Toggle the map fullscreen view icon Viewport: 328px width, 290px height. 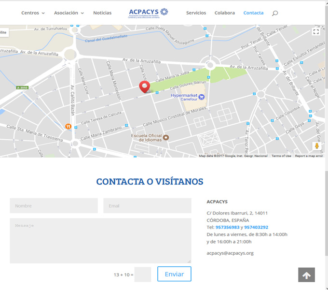[316, 32]
